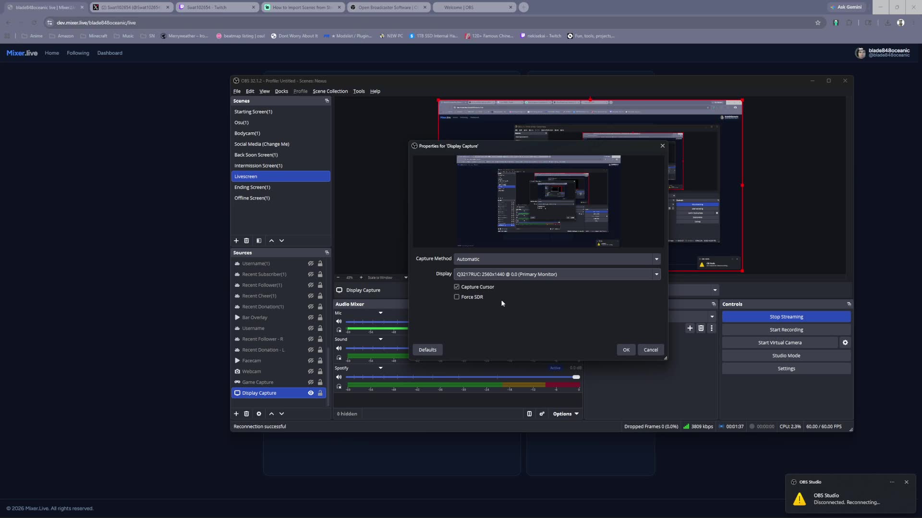Move source up arrow in Sources toolbar
Screen dimensions: 922x518
click(x=271, y=414)
